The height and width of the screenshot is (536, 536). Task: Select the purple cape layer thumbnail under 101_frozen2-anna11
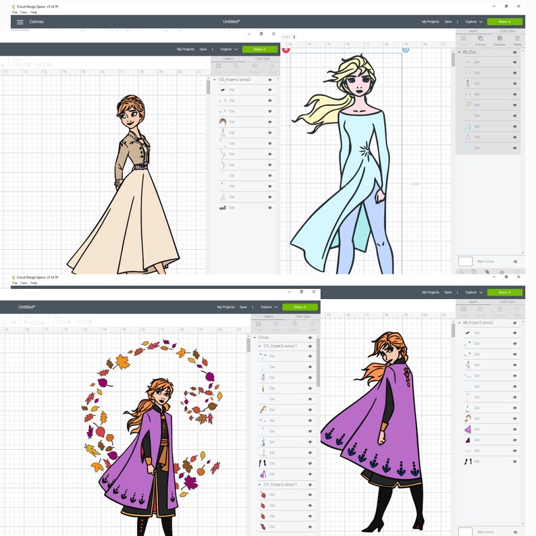pos(263,474)
